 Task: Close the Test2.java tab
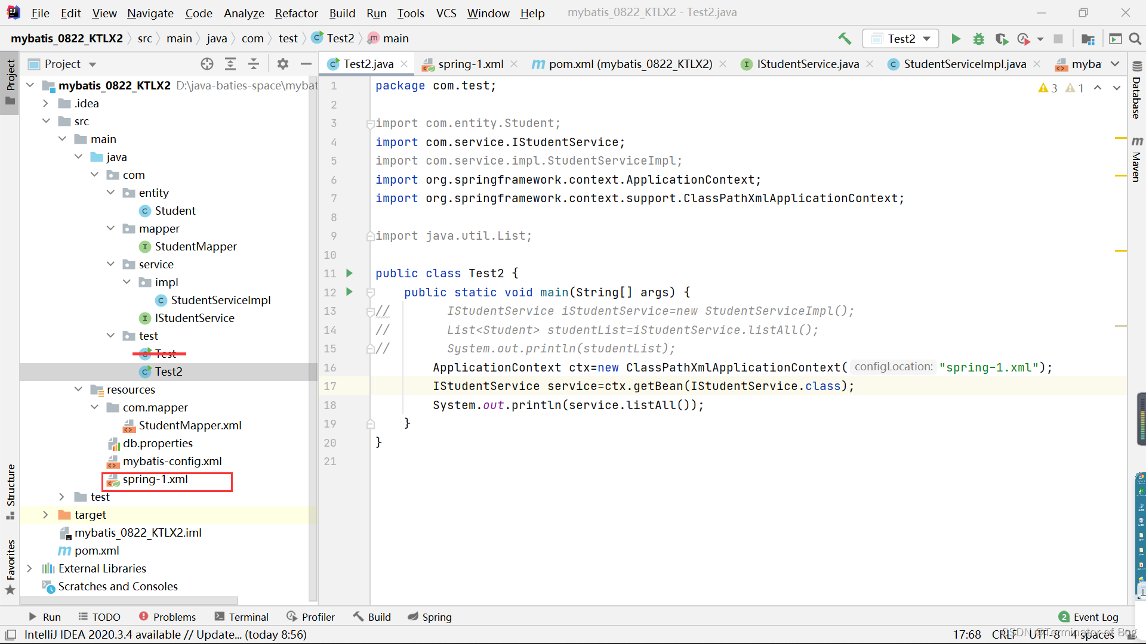[x=405, y=64]
